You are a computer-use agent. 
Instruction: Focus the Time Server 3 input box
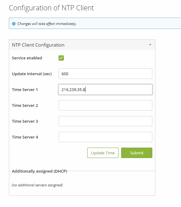coord(105,121)
